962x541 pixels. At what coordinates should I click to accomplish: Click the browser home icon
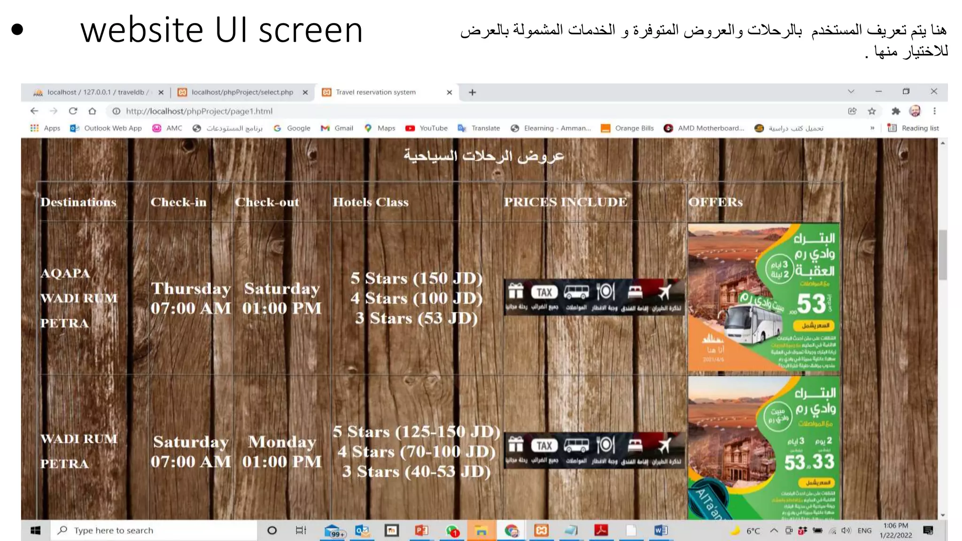point(92,111)
